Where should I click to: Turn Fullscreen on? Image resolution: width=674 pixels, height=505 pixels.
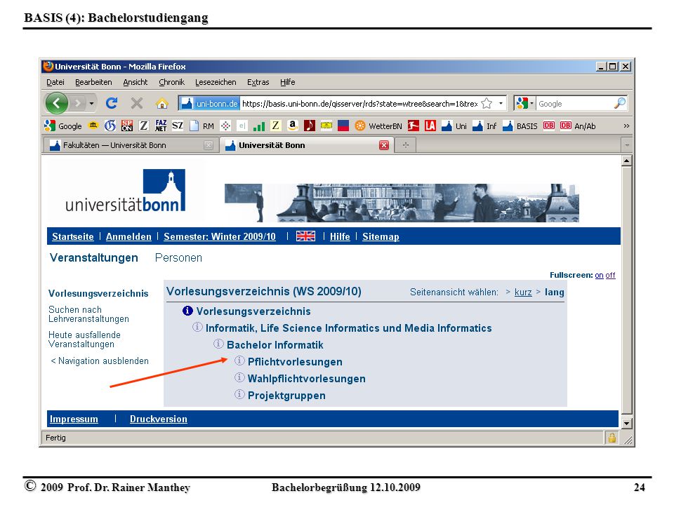599,275
